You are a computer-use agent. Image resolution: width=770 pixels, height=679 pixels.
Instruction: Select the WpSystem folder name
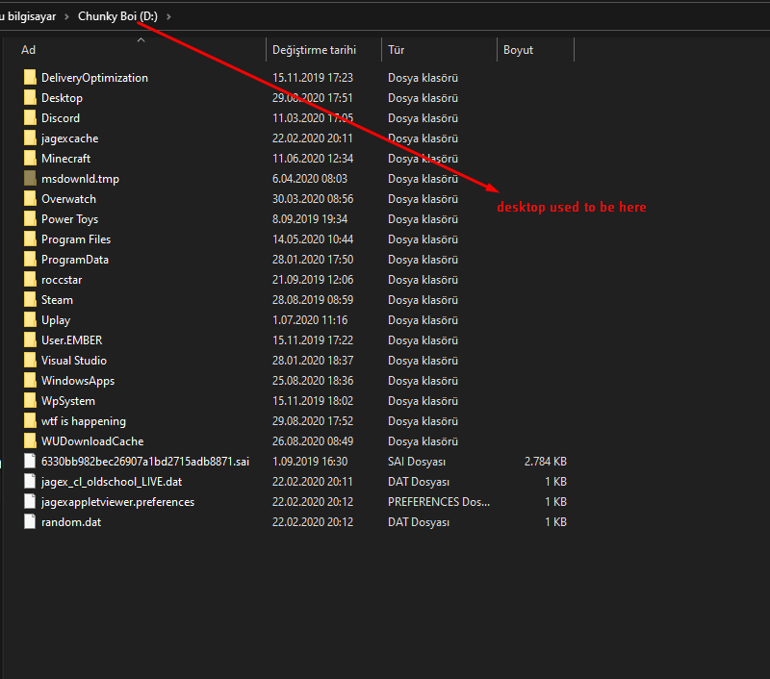pyautogui.click(x=68, y=401)
